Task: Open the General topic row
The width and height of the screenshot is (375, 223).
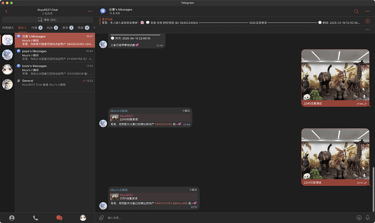Action: point(55,84)
